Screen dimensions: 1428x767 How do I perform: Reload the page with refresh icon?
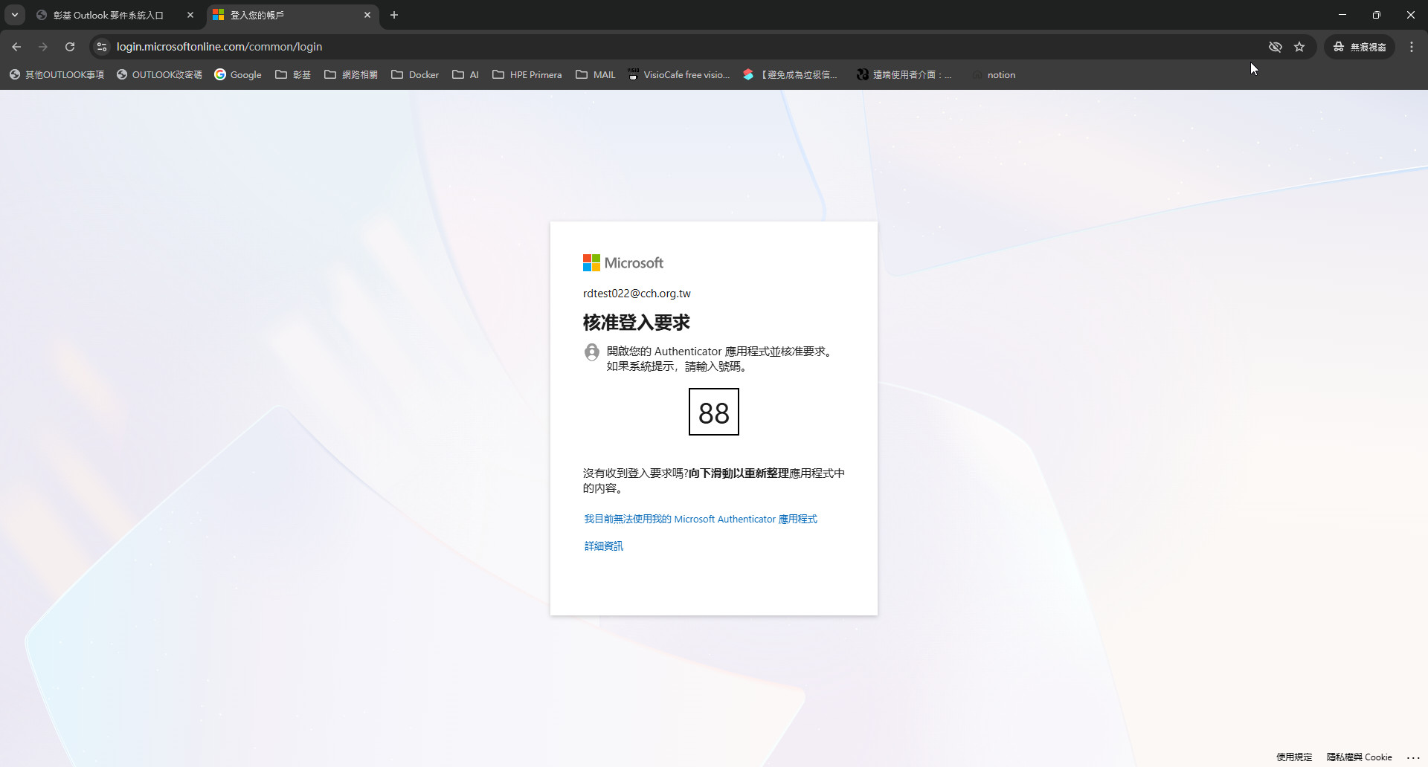pyautogui.click(x=70, y=47)
